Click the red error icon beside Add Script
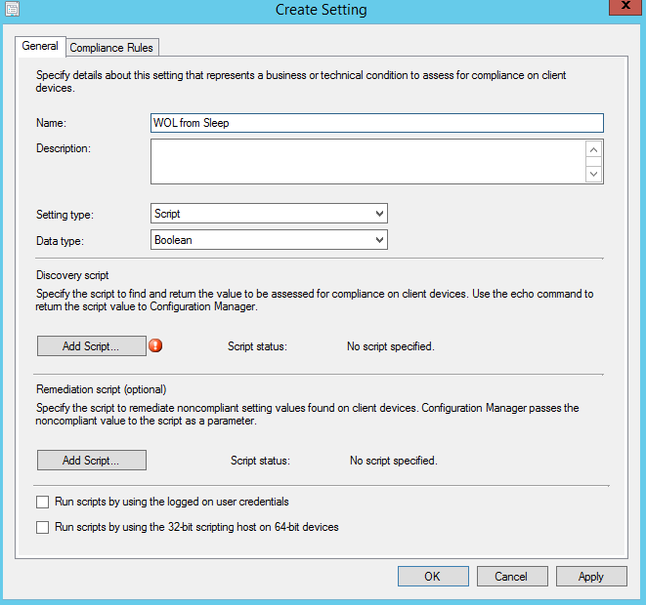Screen dimensions: 646x605 pyautogui.click(x=154, y=345)
